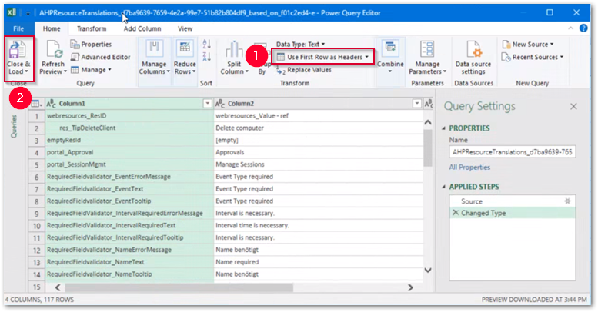Image resolution: width=598 pixels, height=312 pixels.
Task: Switch to the View ribbon tab
Action: pyautogui.click(x=185, y=28)
